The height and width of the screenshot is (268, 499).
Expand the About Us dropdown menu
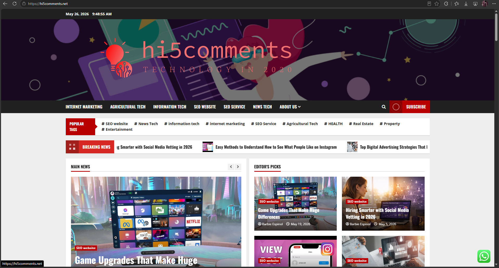click(x=290, y=107)
